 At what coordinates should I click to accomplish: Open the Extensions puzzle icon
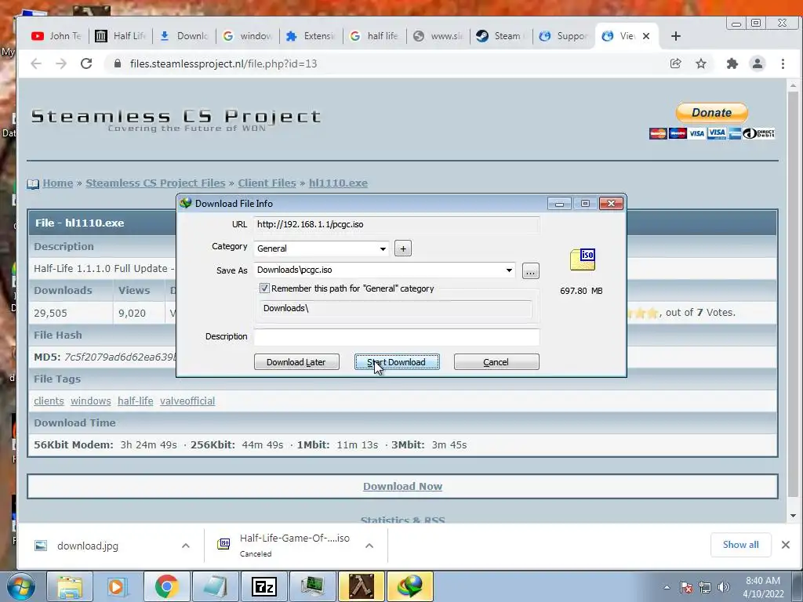(x=732, y=63)
